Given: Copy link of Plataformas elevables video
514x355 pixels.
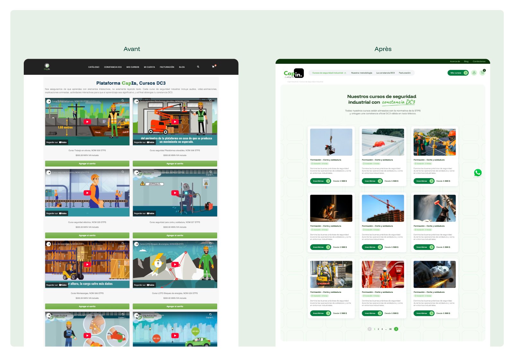Looking at the screenshot, I should pyautogui.click(x=210, y=102).
